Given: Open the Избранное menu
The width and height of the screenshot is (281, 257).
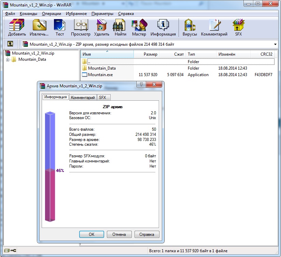Looking at the screenshot, I should [x=76, y=14].
